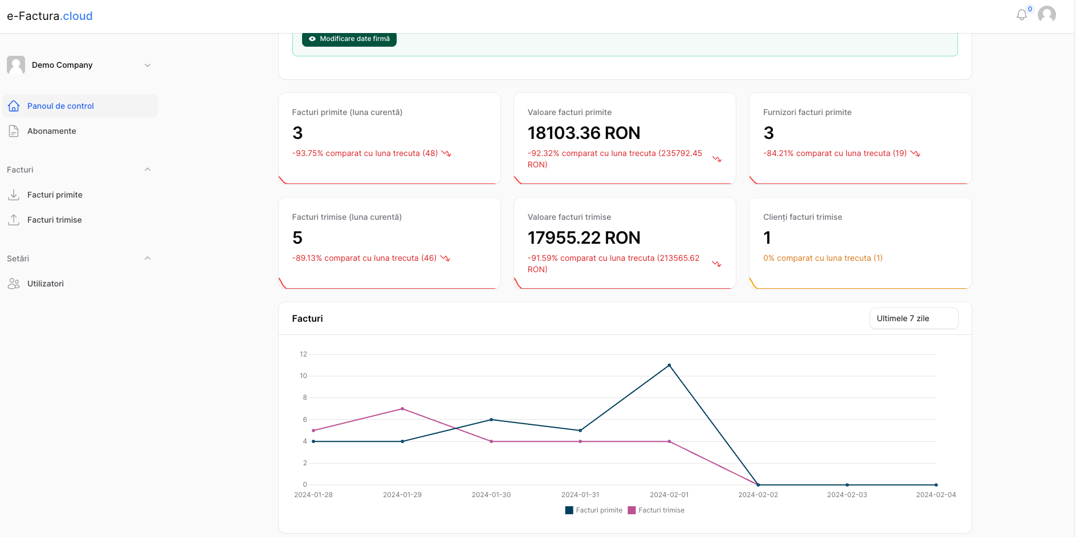Click the 2024-02-04 axis label
This screenshot has height=537, width=1076.
tap(936, 495)
